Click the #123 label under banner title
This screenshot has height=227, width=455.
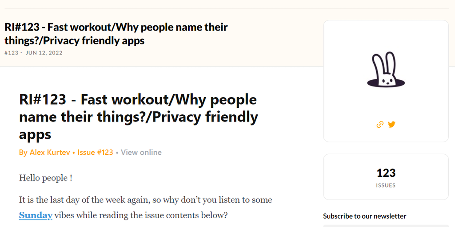point(12,53)
